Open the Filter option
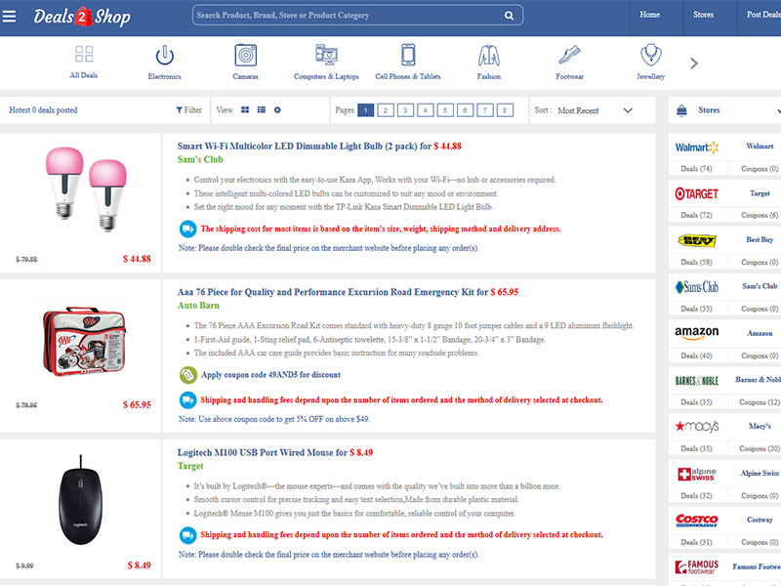The height and width of the screenshot is (586, 781). pos(188,110)
